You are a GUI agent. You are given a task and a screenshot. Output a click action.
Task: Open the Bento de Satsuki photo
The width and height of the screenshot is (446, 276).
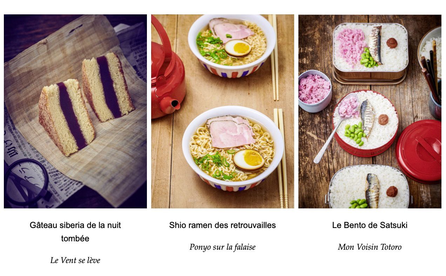click(x=370, y=111)
